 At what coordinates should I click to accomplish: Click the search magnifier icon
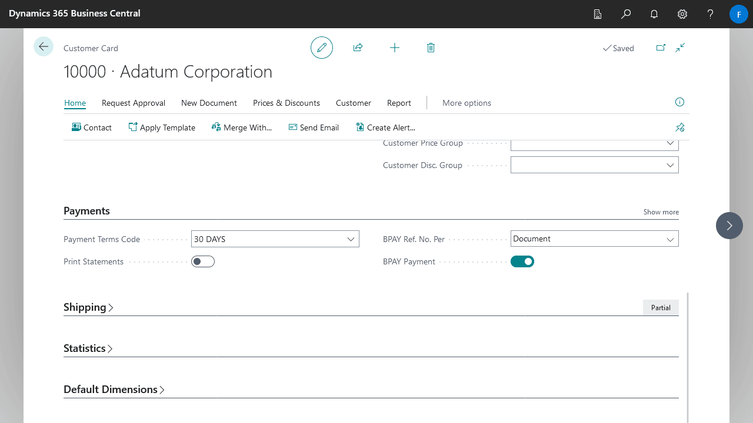[626, 14]
